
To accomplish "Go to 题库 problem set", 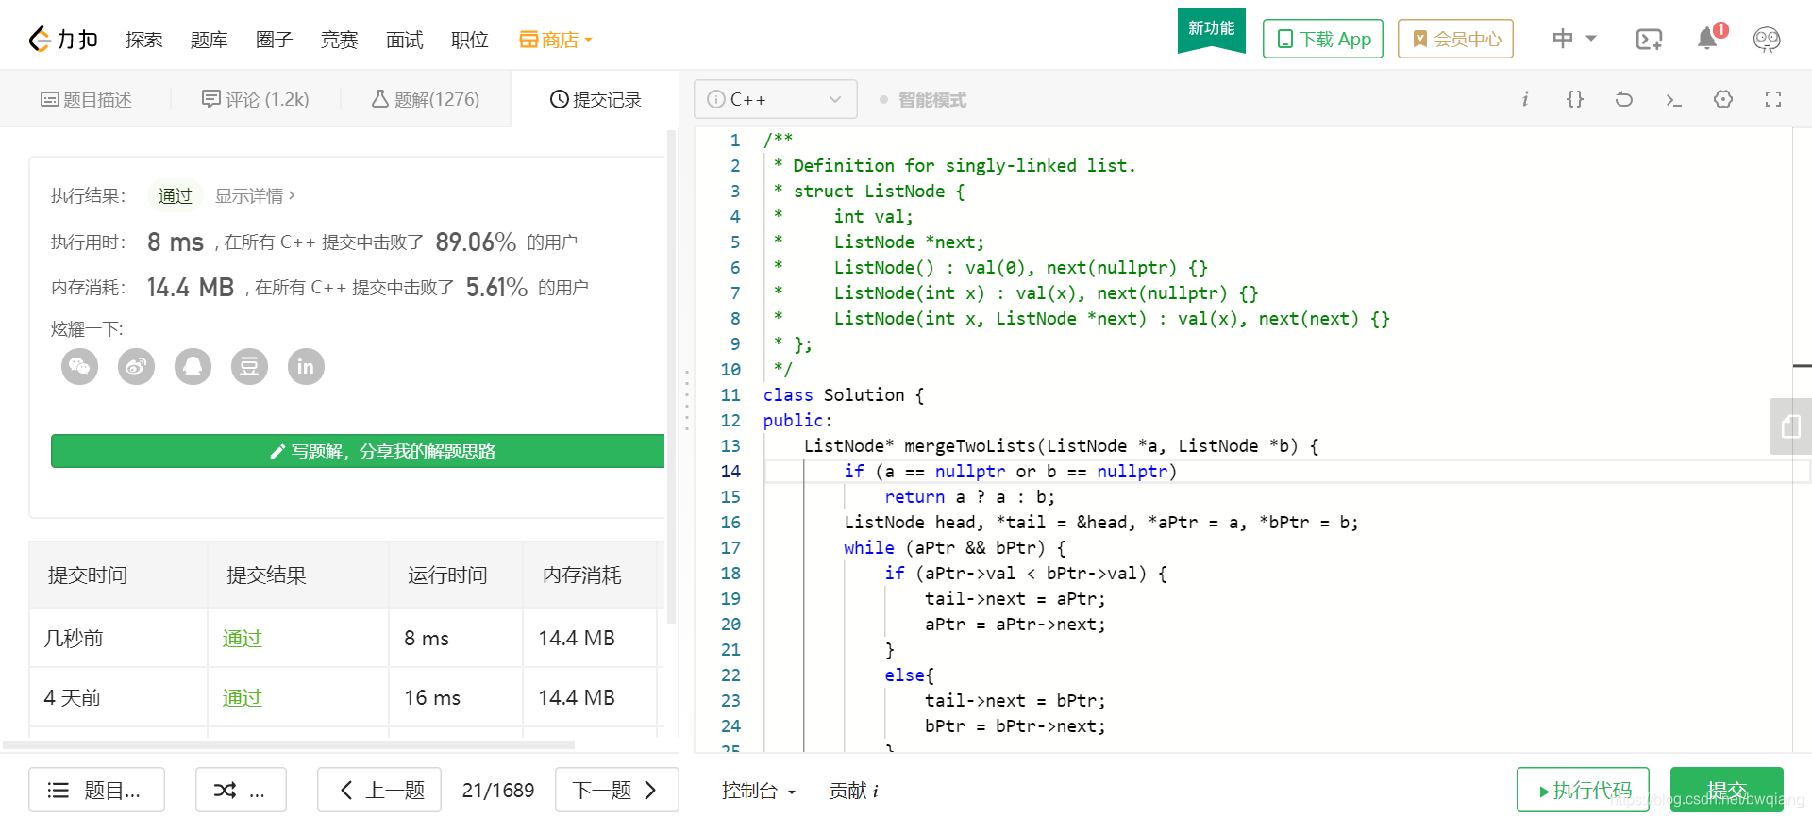I will click(x=210, y=40).
